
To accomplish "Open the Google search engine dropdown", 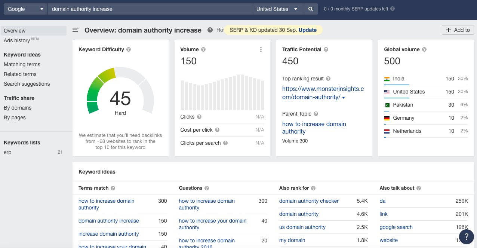I will coord(25,9).
